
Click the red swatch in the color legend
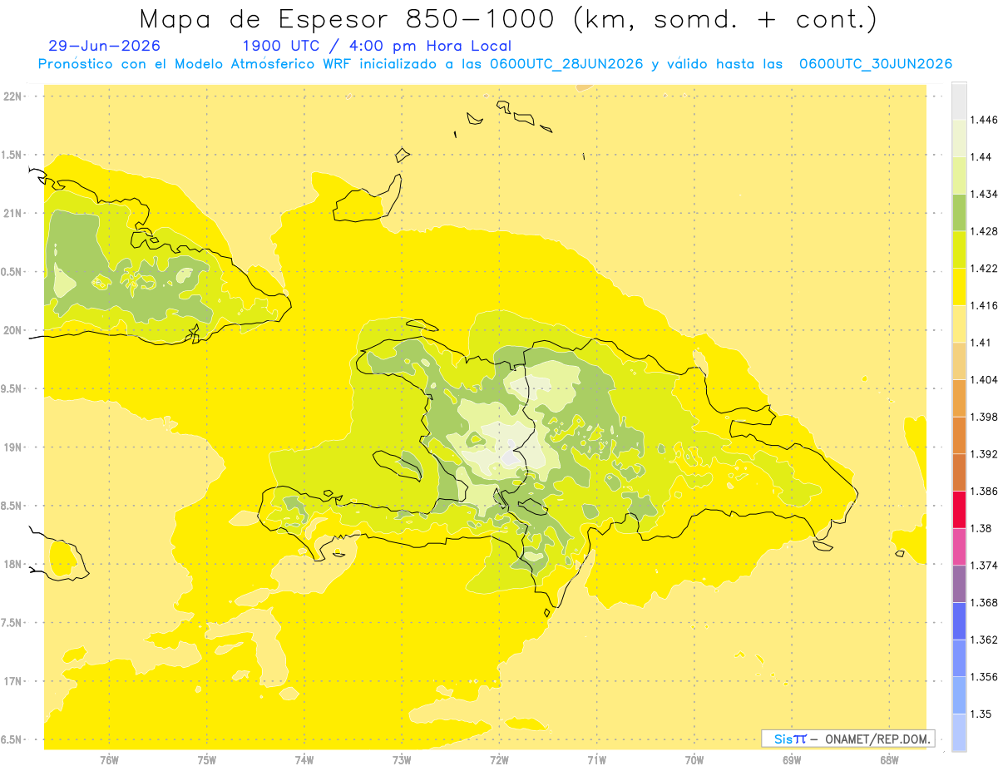tap(959, 509)
